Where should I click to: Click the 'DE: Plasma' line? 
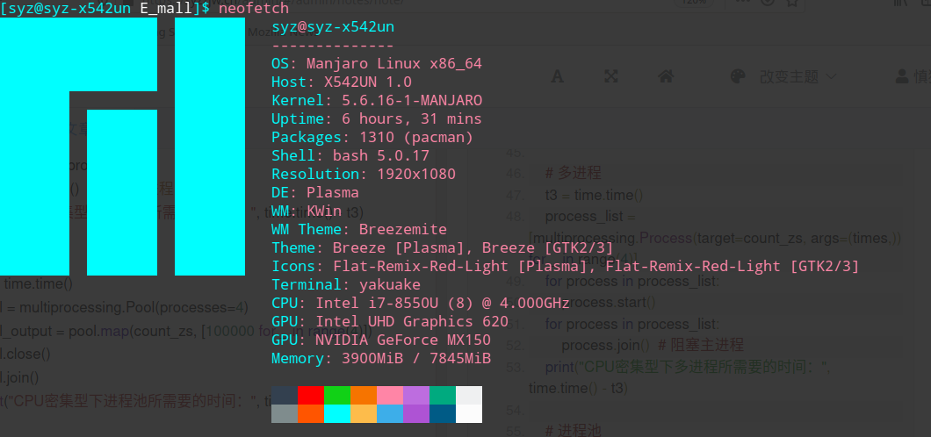pyautogui.click(x=315, y=192)
